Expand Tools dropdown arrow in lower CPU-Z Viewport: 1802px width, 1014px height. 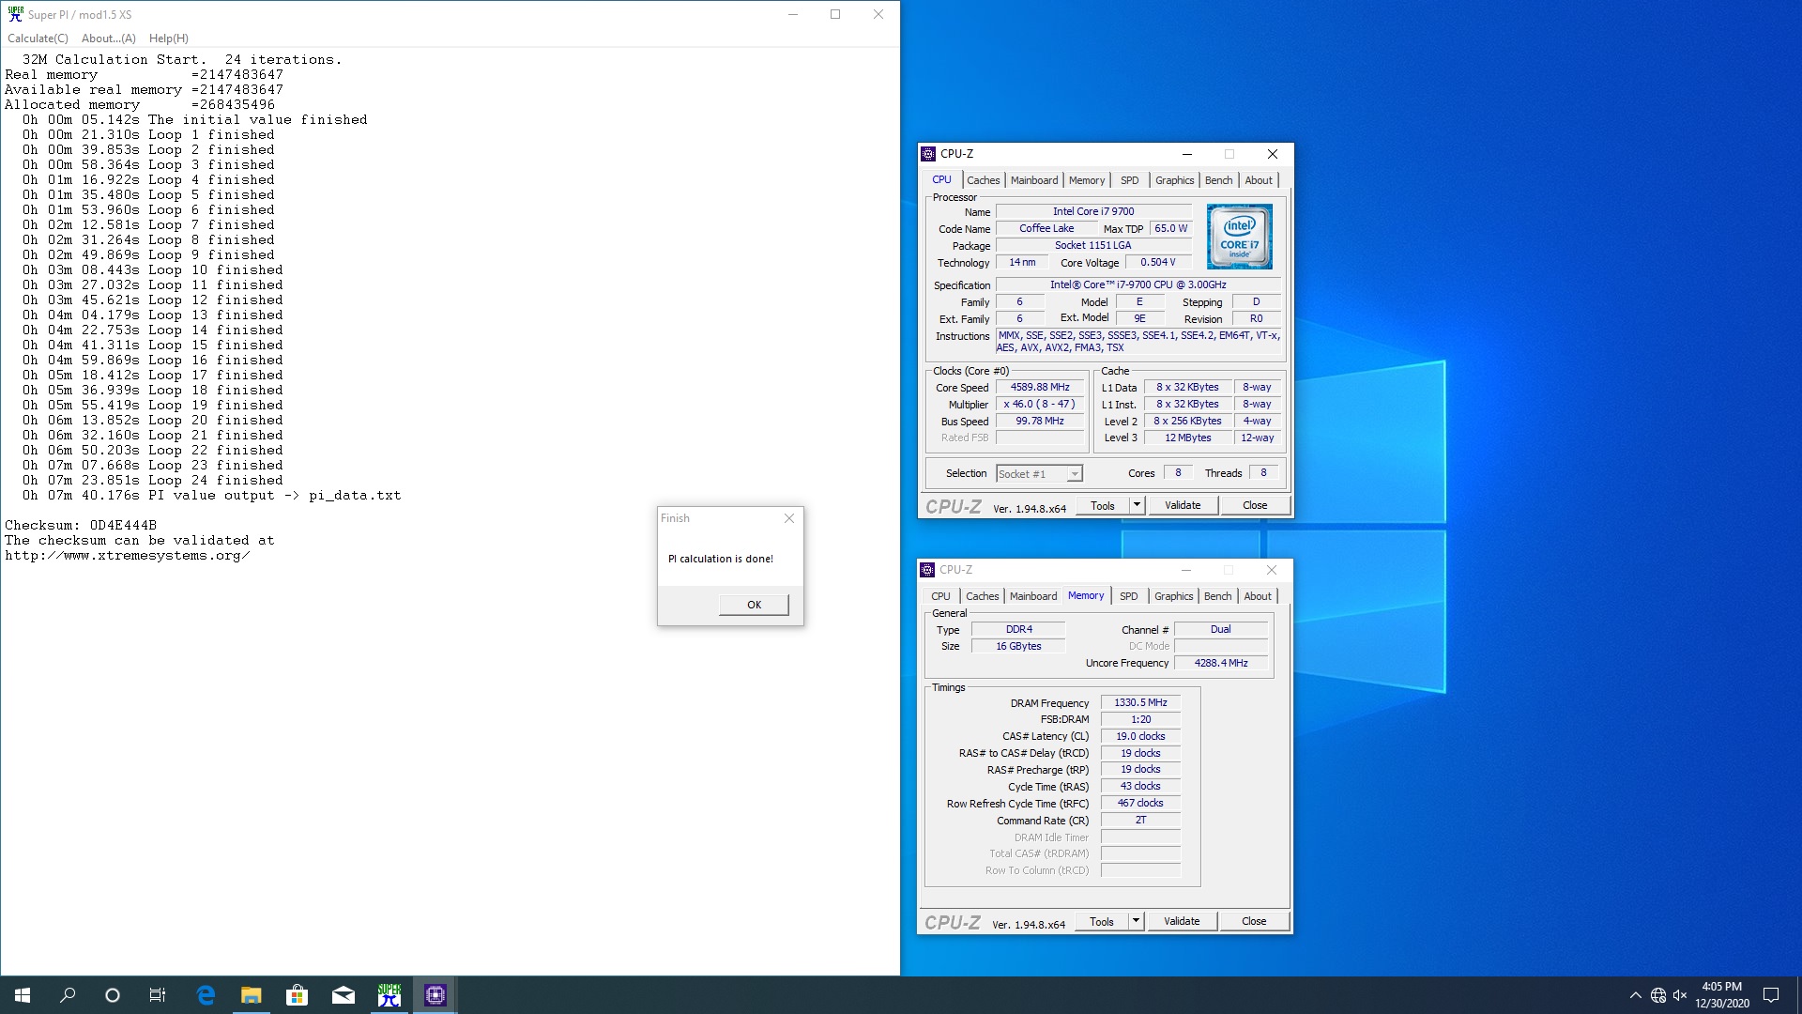tap(1136, 921)
